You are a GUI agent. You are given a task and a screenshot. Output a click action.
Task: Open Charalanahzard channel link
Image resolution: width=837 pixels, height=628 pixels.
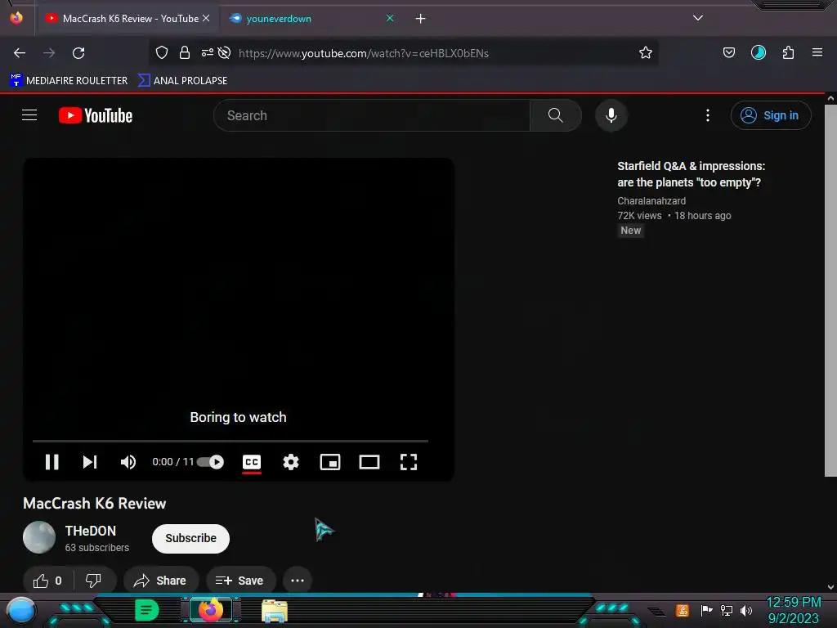click(x=651, y=201)
